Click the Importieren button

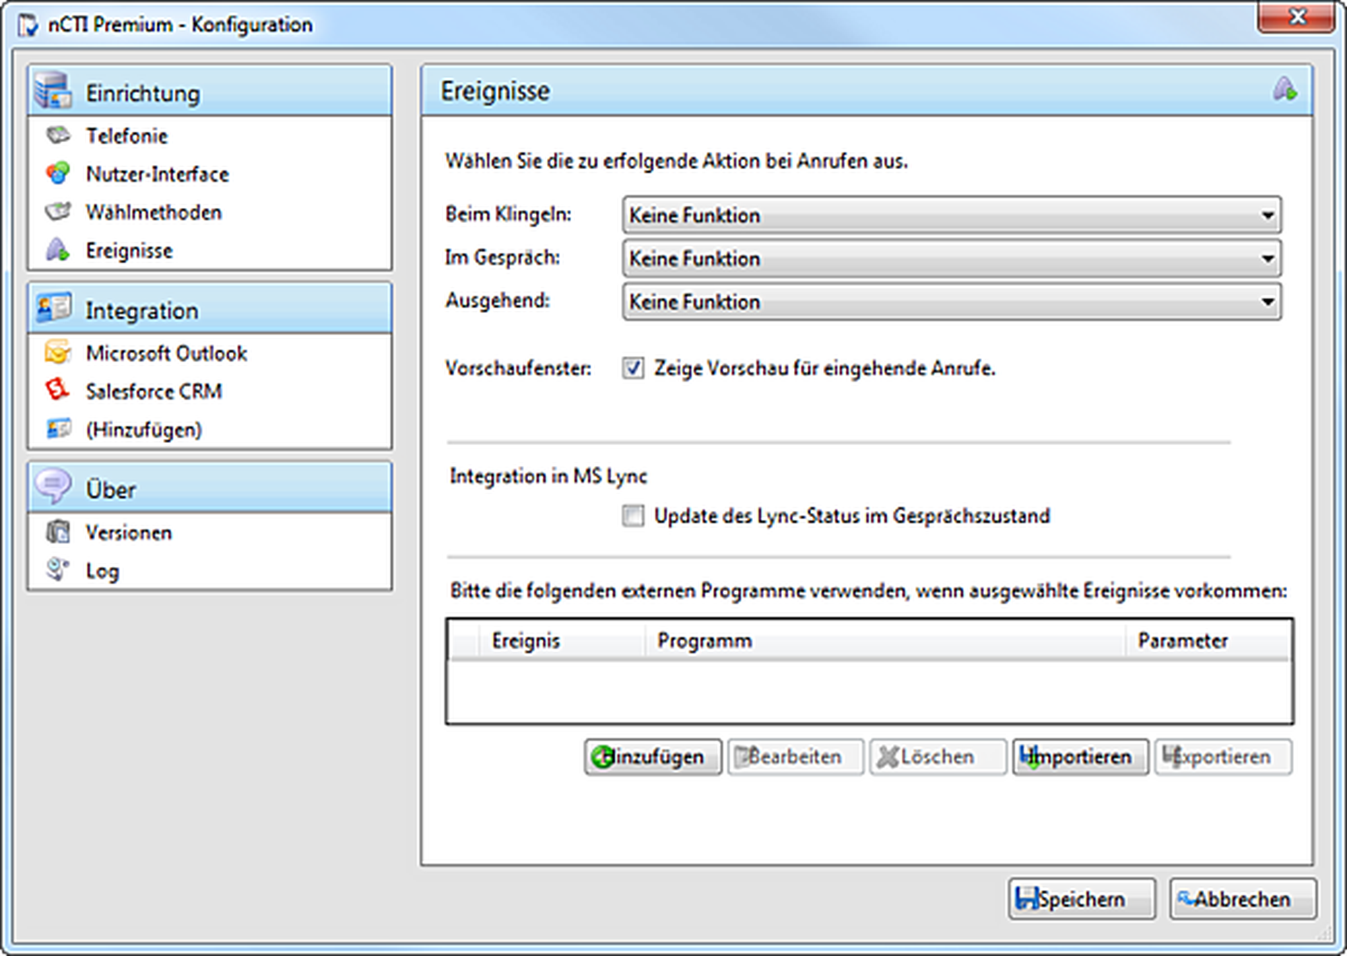1080,757
